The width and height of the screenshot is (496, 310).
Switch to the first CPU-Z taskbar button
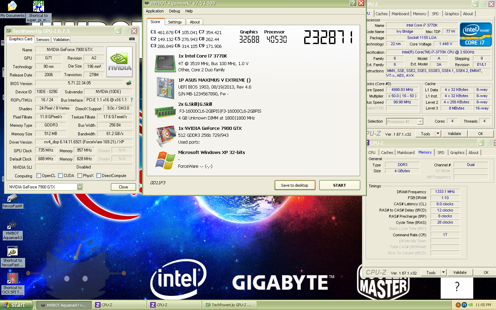tap(119, 305)
